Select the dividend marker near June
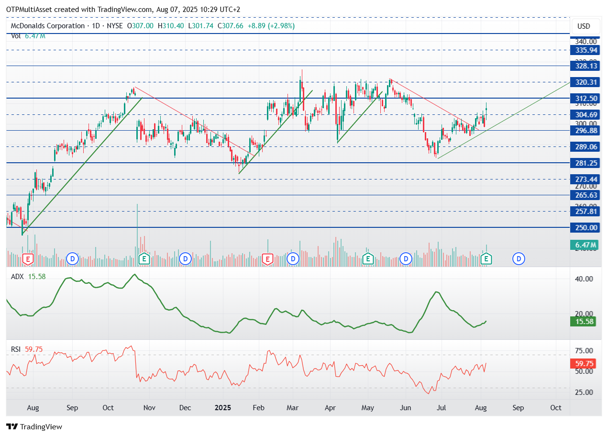Screen dimensions: 608x437 406,259
